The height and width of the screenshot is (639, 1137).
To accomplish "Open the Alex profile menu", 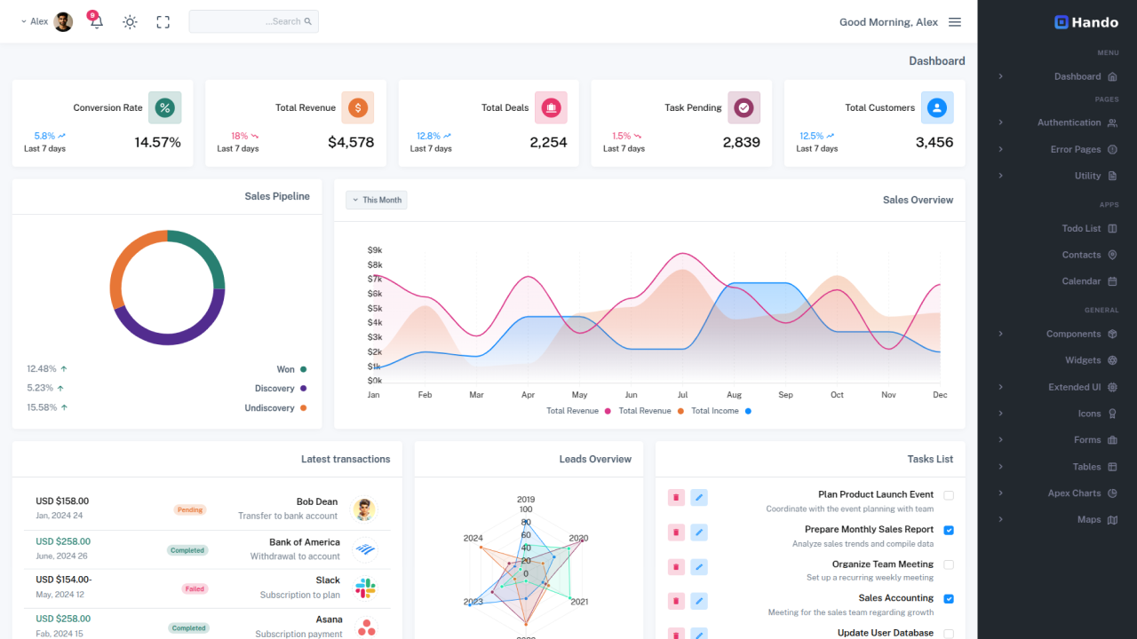I will click(44, 21).
